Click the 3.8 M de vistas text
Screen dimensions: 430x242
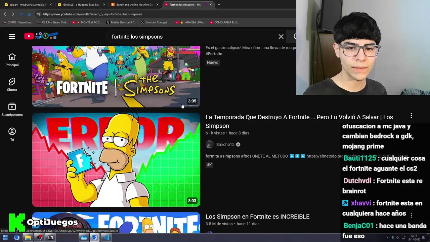click(219, 224)
